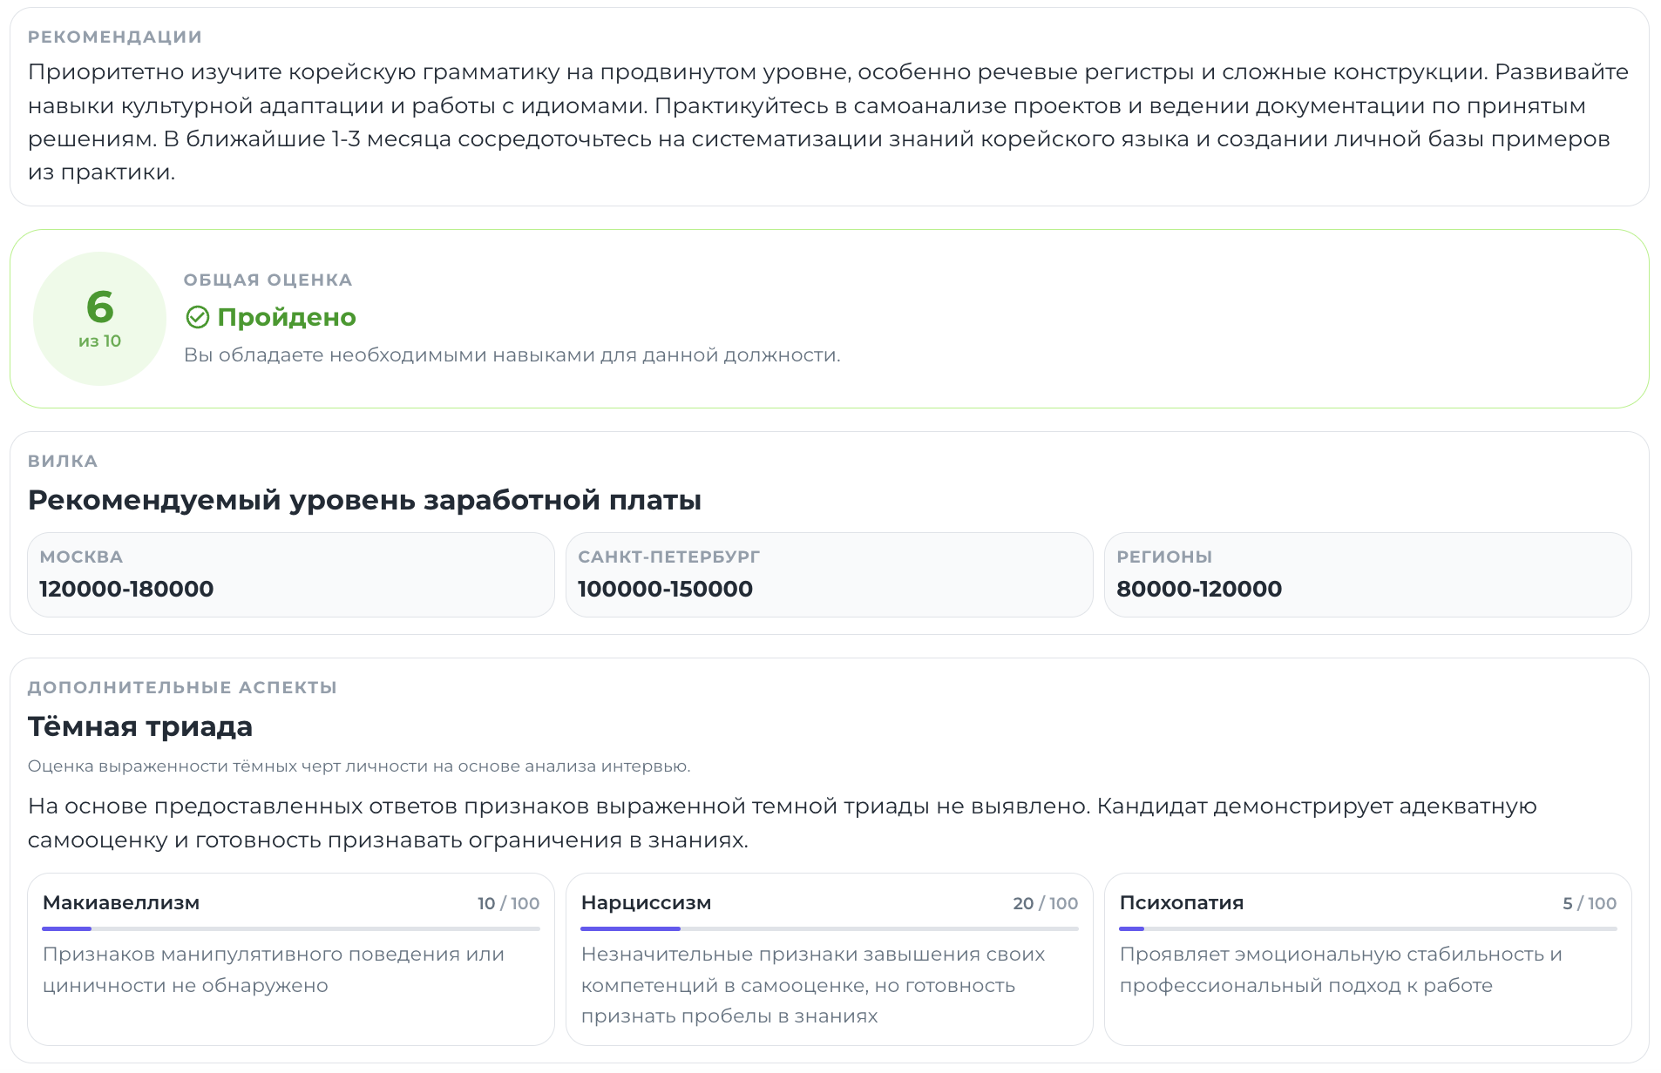Viewport: 1661px width, 1073px height.
Task: Click the Нарциссизм progress bar
Action: click(830, 929)
